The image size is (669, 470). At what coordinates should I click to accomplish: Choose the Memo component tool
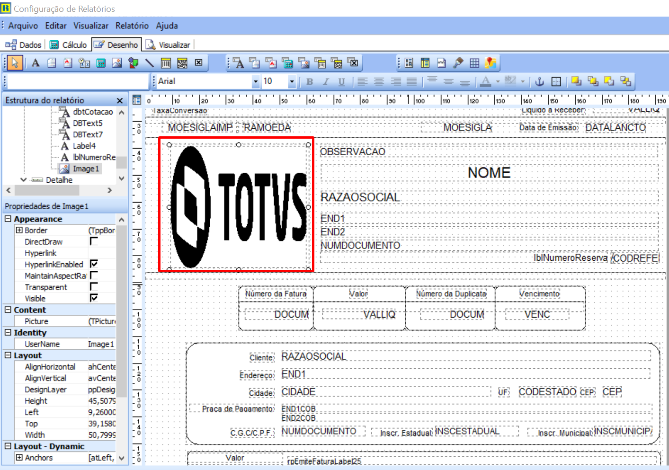[52, 62]
